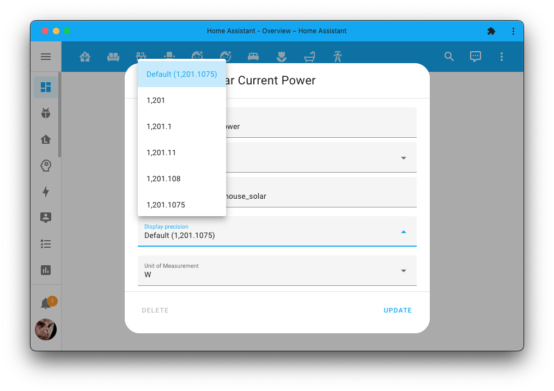Open the Unit of Measurement dropdown

[x=404, y=270]
